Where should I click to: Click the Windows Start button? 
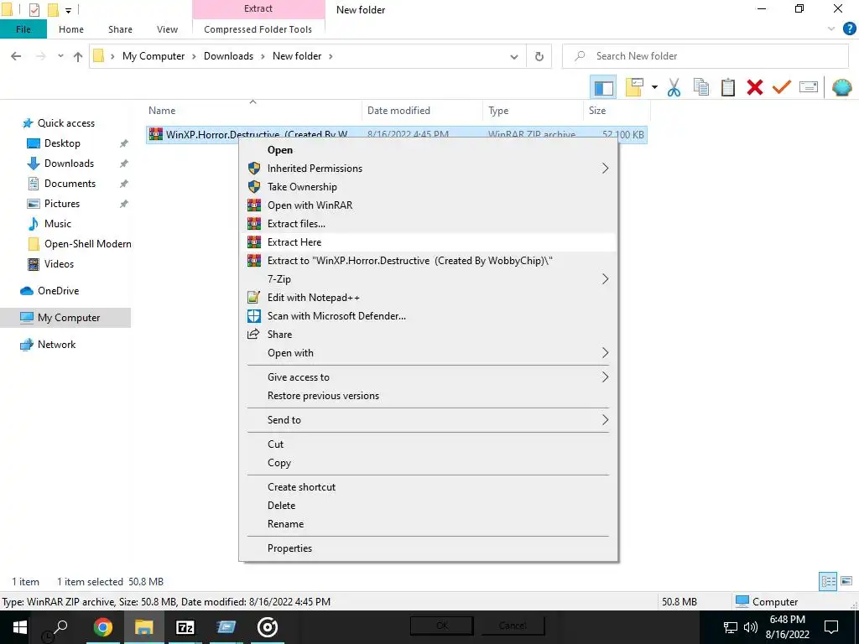click(x=20, y=627)
